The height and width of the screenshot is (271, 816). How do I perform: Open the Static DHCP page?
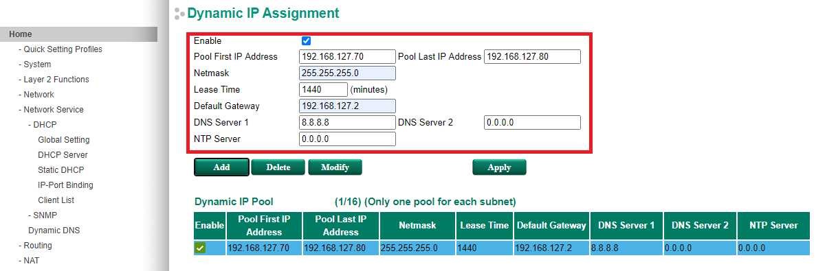61,169
